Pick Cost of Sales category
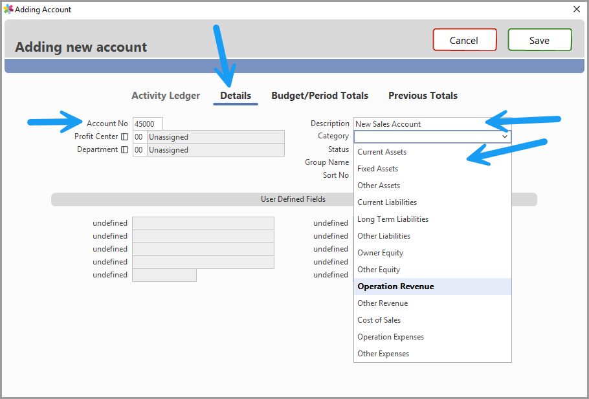The width and height of the screenshot is (589, 399). (x=432, y=320)
